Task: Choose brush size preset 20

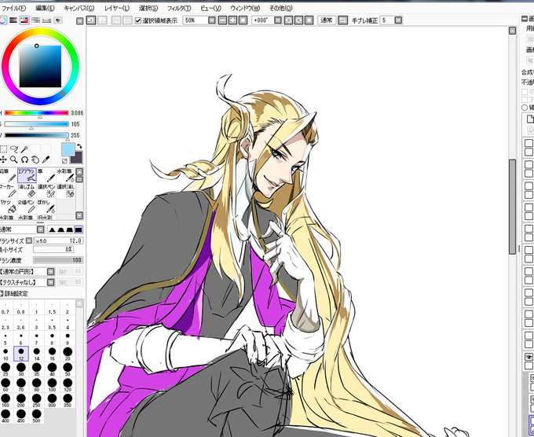Action: pyautogui.click(x=68, y=354)
